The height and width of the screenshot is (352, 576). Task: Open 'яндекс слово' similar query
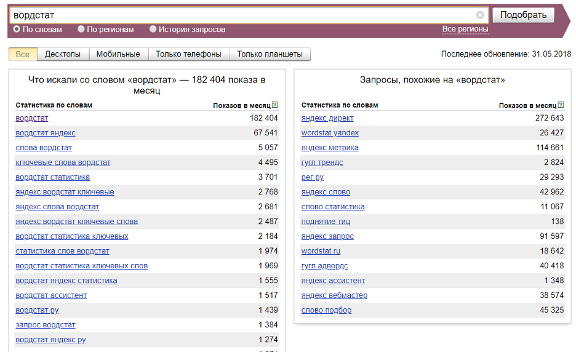(326, 192)
